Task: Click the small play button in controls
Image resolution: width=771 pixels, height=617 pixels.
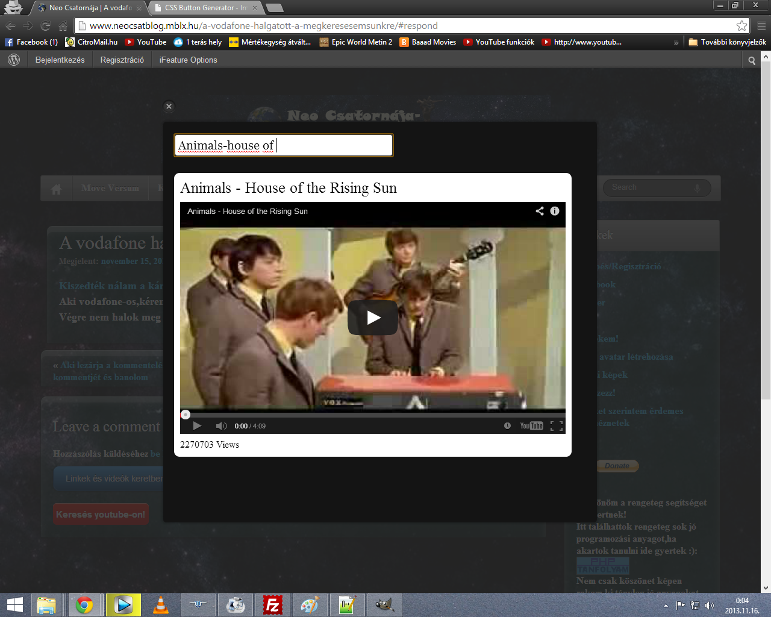Action: click(x=197, y=425)
